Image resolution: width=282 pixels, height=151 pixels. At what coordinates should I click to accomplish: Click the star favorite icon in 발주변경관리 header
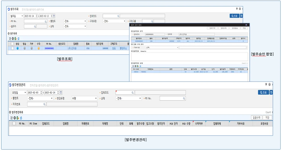[266, 84]
